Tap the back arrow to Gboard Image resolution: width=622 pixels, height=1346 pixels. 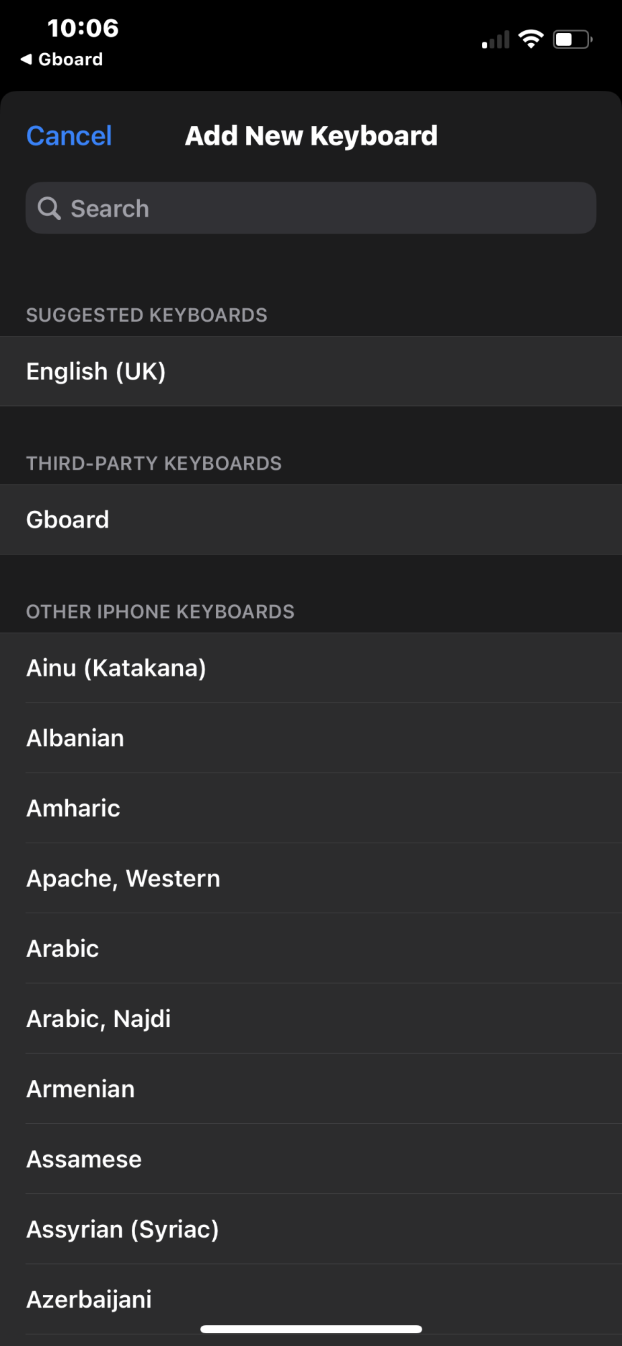(27, 59)
